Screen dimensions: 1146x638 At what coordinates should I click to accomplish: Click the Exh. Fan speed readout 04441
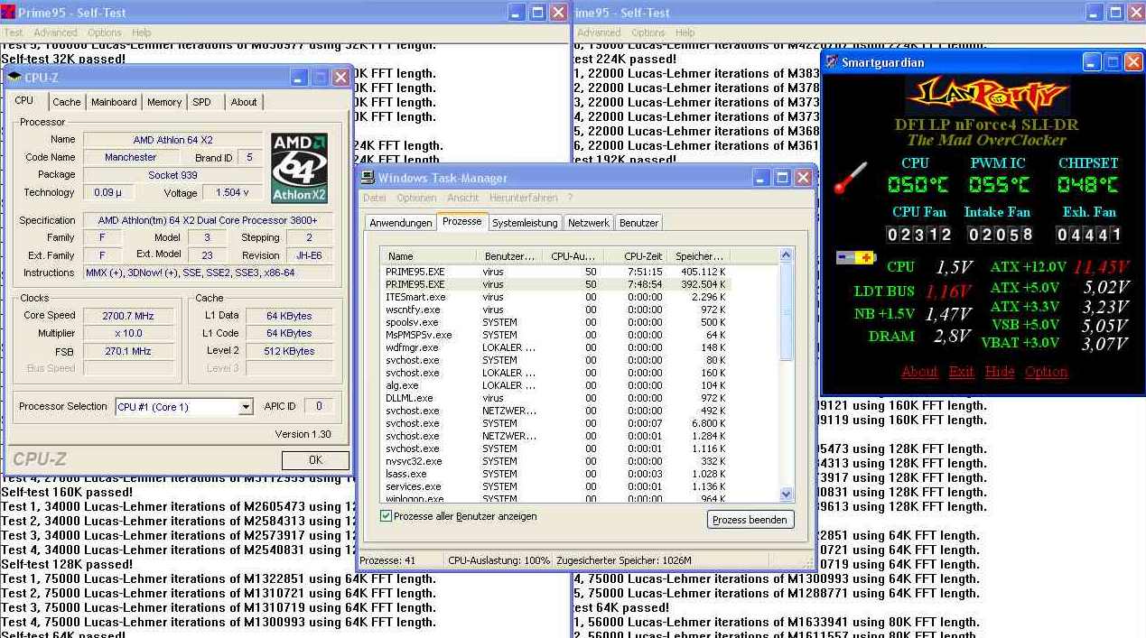(1088, 235)
